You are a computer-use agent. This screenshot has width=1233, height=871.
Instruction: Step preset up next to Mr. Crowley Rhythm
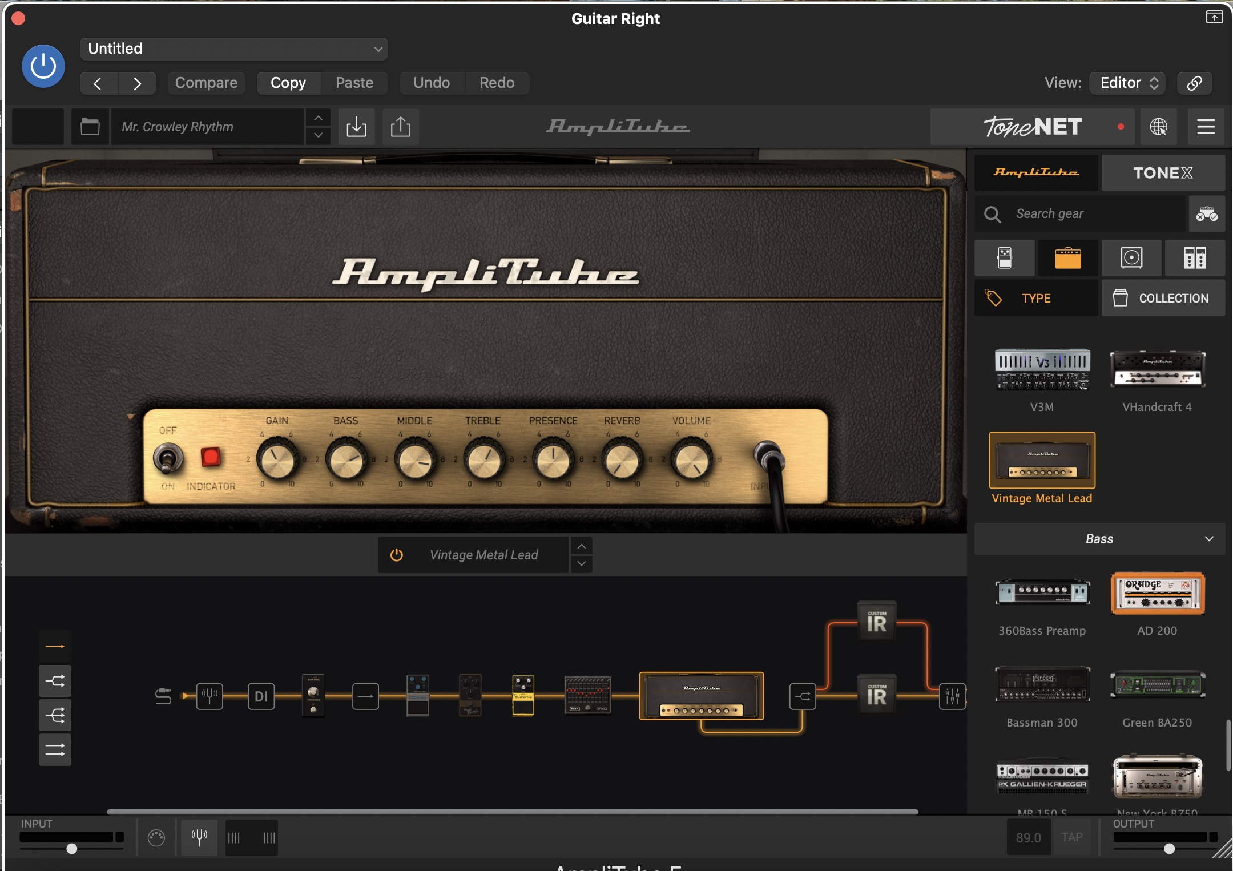click(x=319, y=118)
